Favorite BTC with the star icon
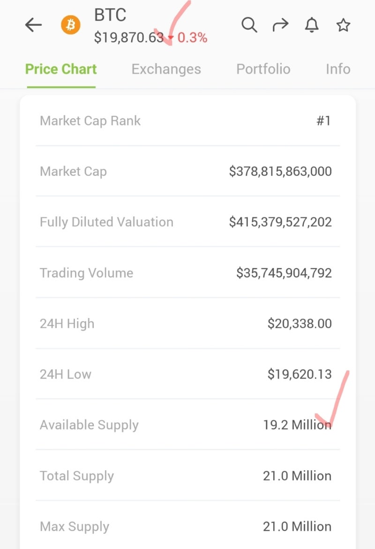 [x=343, y=25]
